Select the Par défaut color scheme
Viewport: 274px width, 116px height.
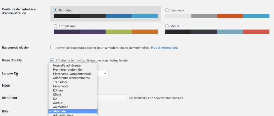(x=55, y=10)
